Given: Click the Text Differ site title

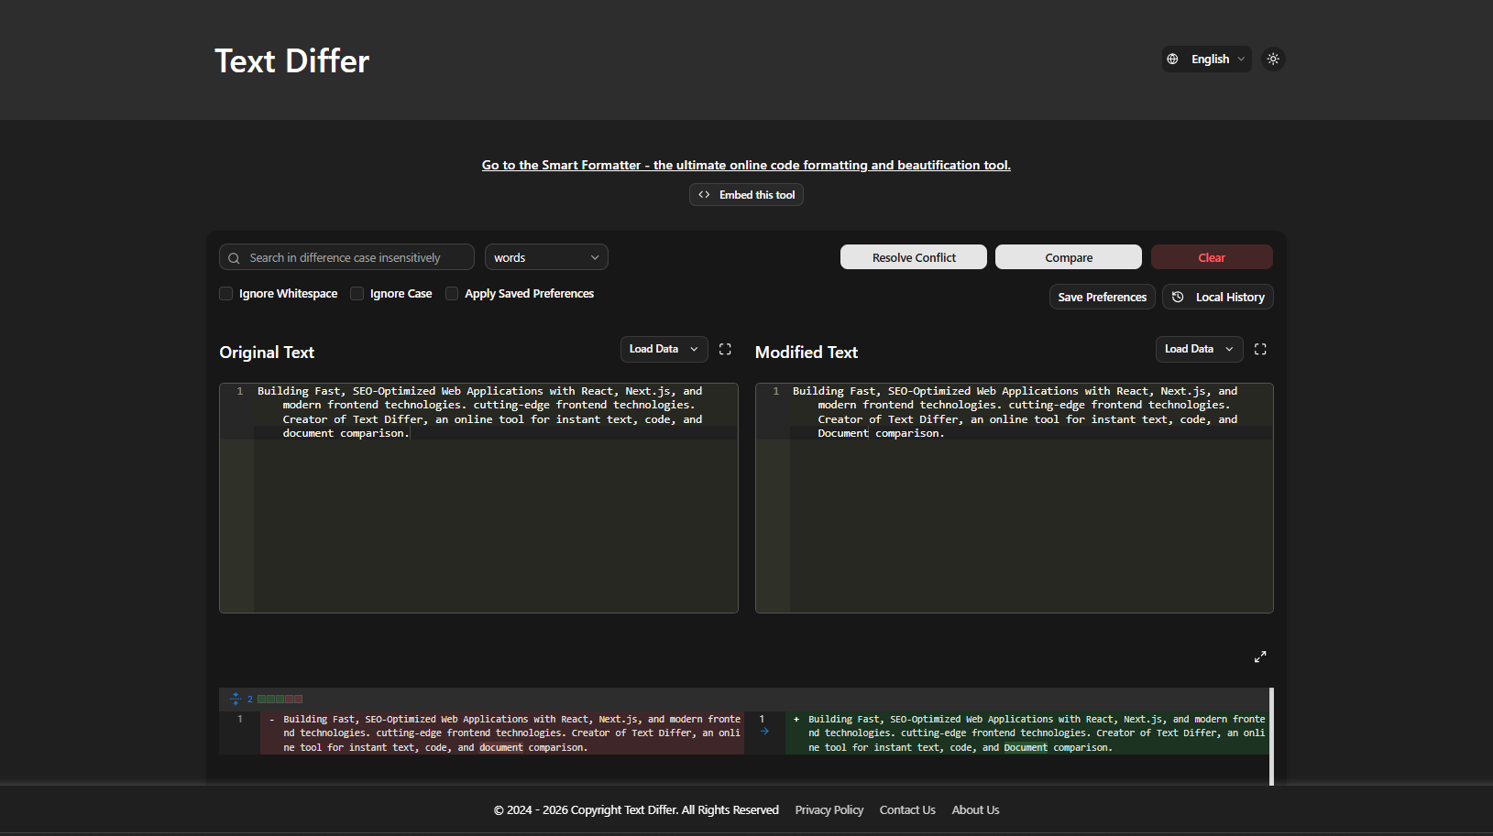Looking at the screenshot, I should (291, 60).
